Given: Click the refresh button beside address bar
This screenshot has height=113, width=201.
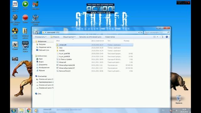Looking at the screenshot, I should 142,33.
